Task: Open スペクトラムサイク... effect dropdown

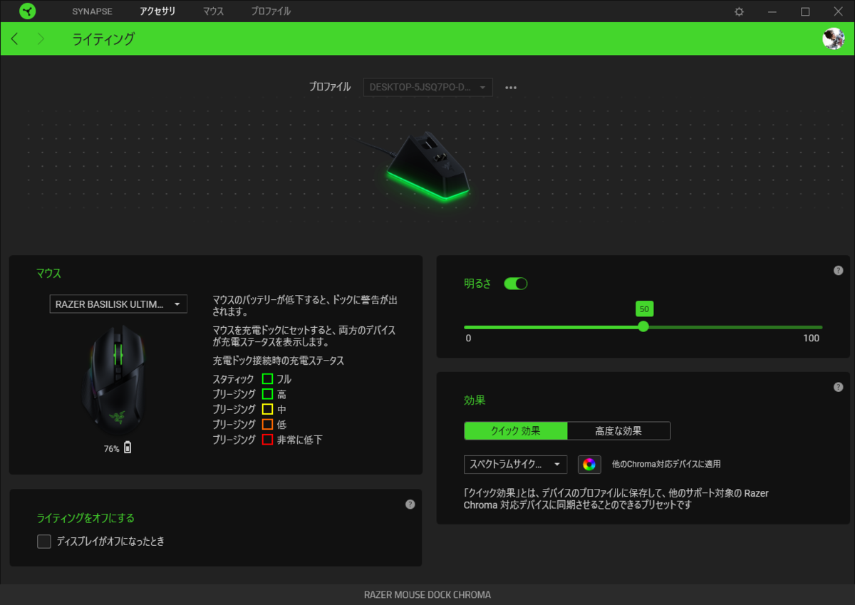Action: tap(515, 464)
